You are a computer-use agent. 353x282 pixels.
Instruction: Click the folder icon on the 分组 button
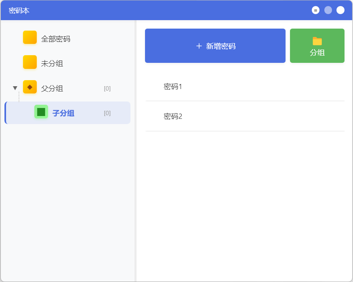coord(317,41)
